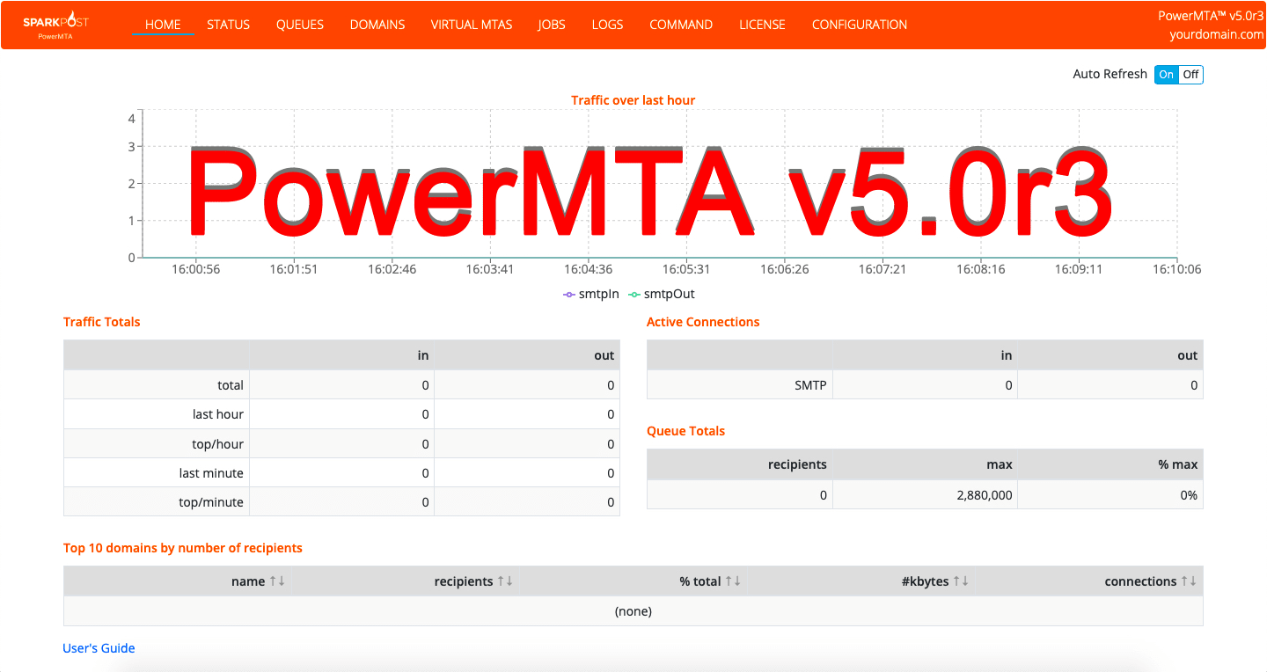
Task: Click the yourdomain.com label
Action: (1215, 35)
